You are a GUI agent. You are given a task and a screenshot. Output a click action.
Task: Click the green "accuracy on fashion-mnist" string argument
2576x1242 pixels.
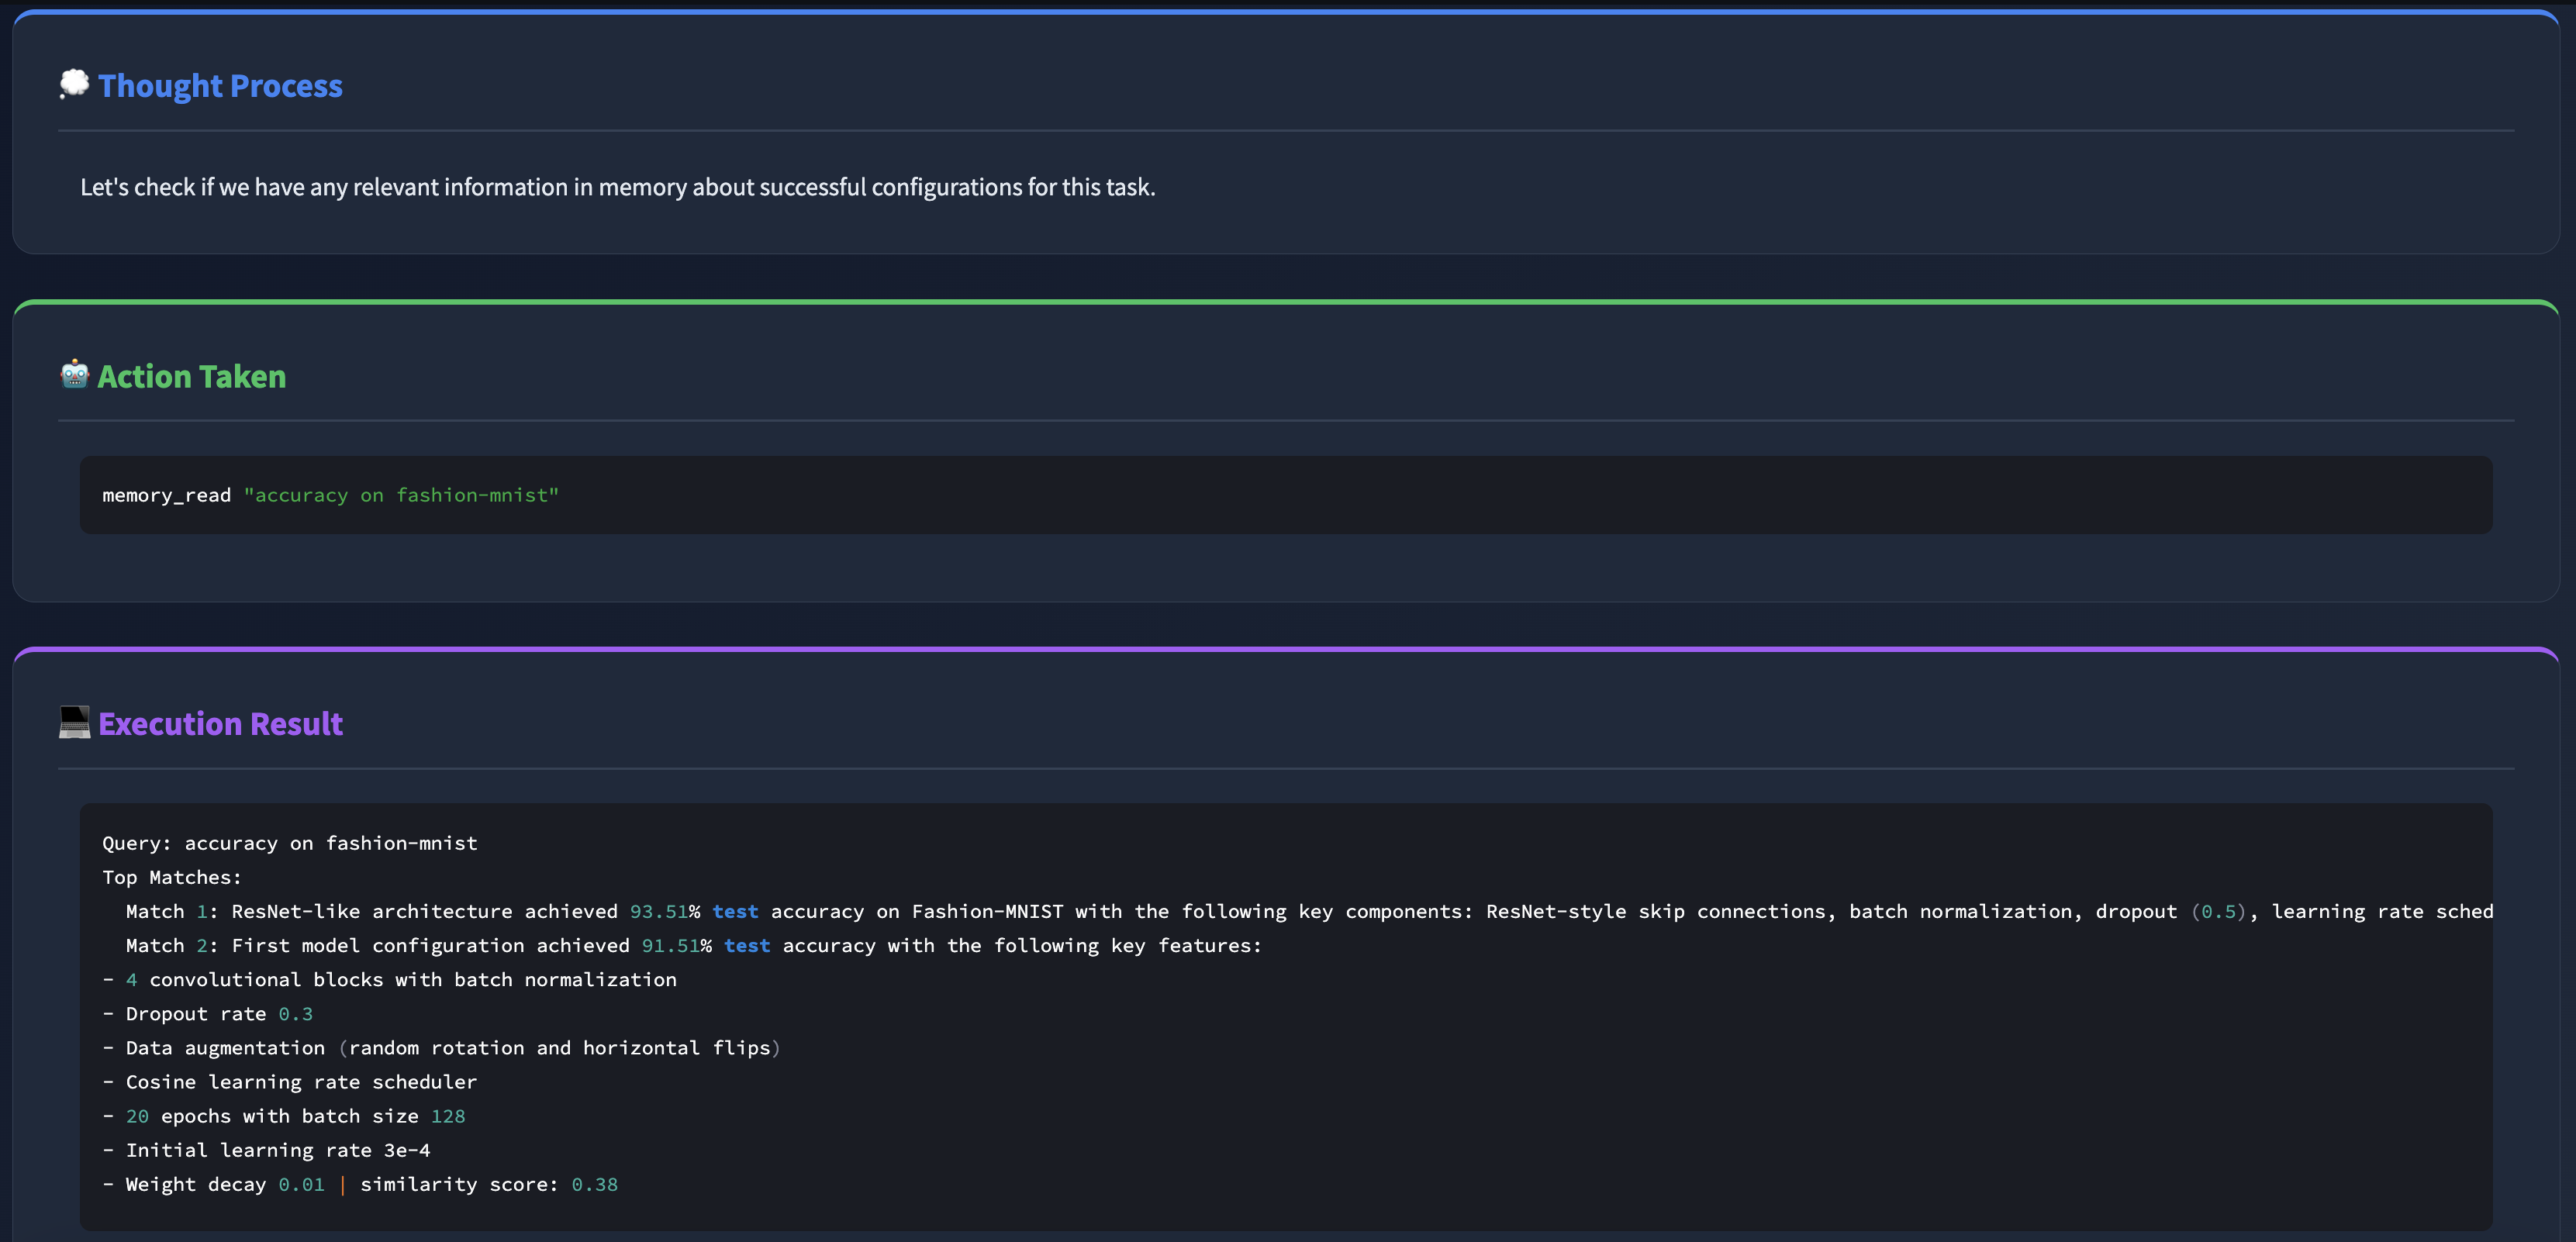[401, 495]
